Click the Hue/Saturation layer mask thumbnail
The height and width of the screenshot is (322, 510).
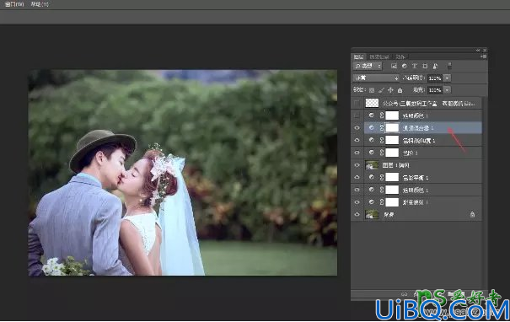(392, 140)
